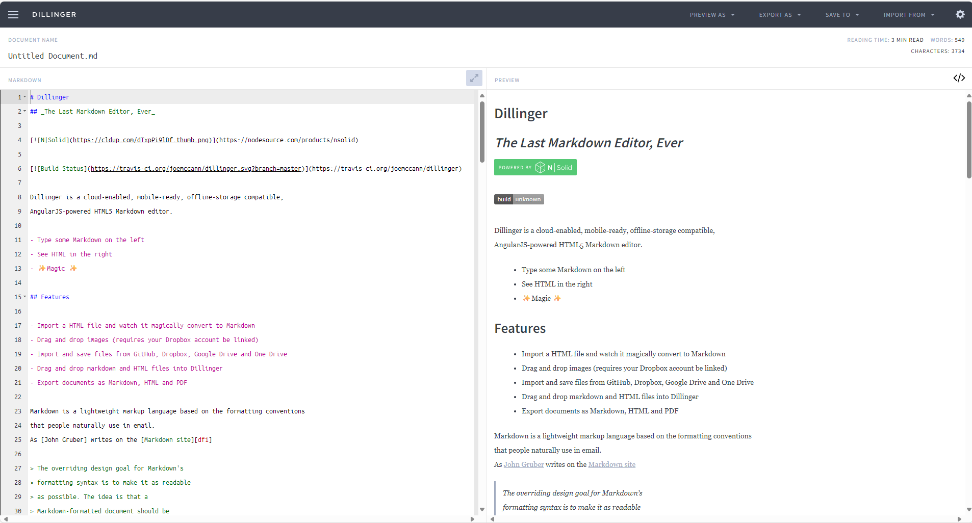Toggle HTML code view icon in preview
The image size is (972, 523).
(x=959, y=78)
